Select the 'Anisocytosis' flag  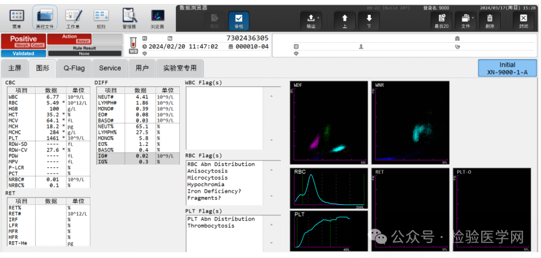208,171
